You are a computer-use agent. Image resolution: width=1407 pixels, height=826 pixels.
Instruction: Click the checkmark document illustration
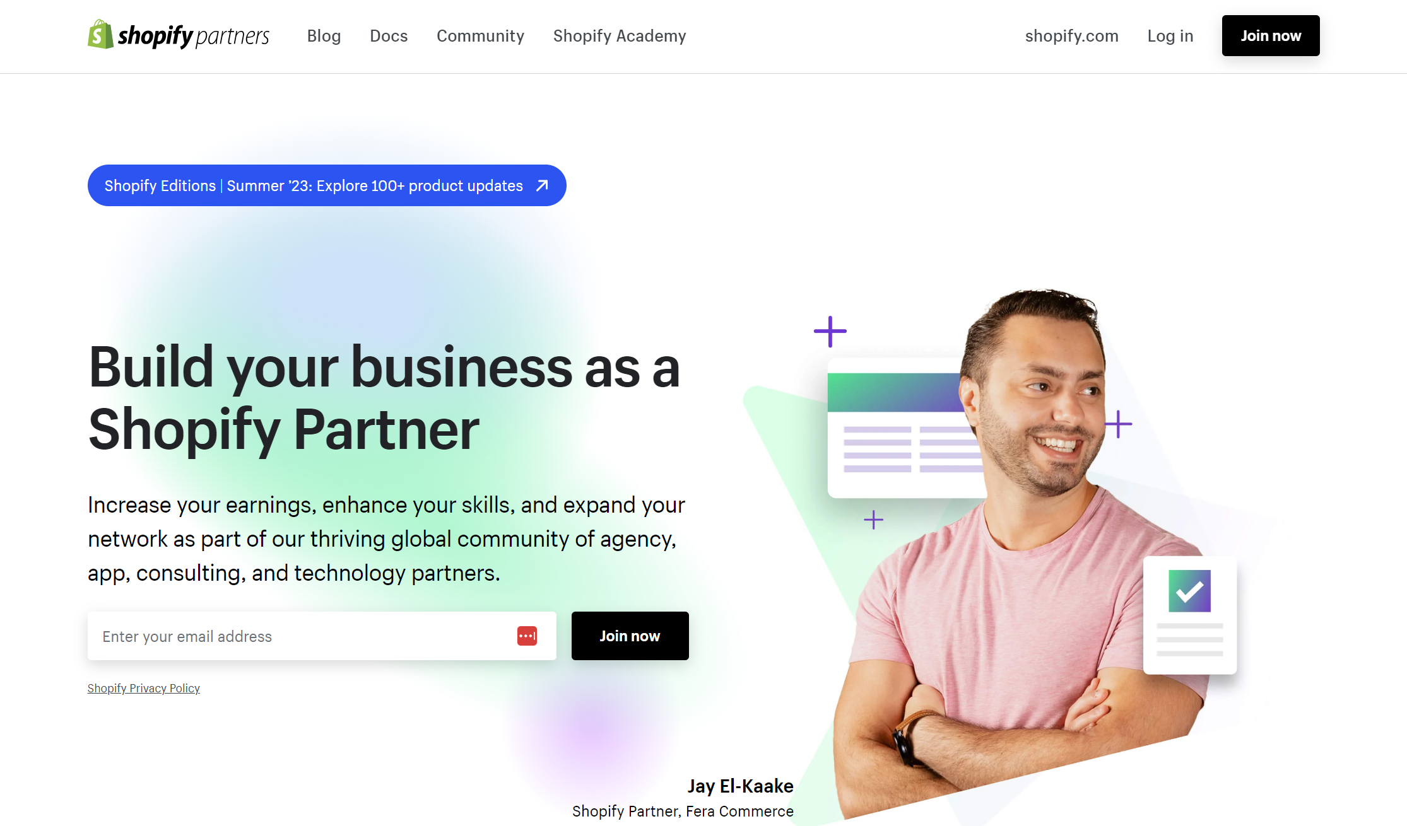coord(1190,615)
